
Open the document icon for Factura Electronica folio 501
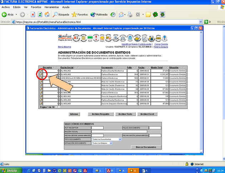click(41, 93)
